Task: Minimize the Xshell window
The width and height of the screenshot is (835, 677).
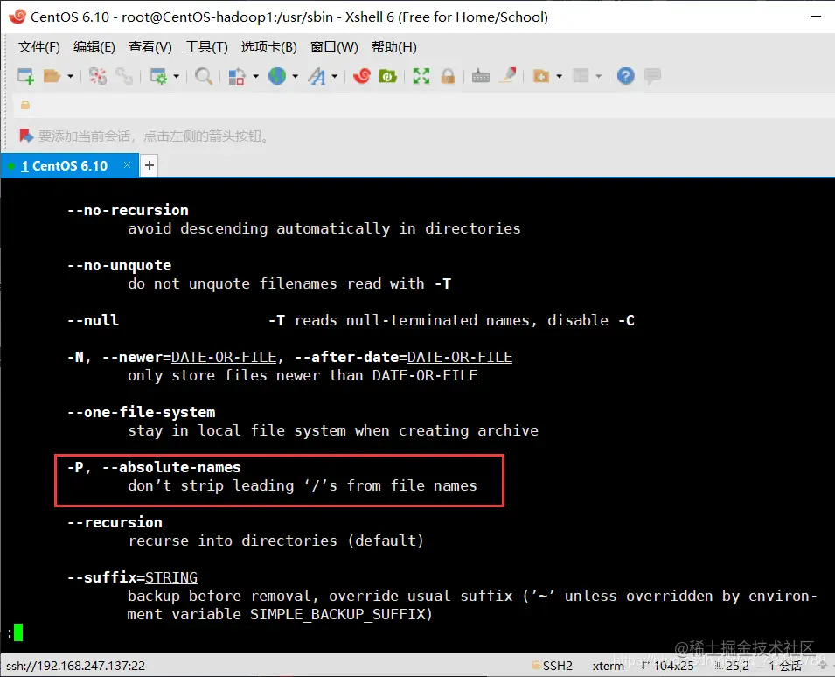Action: (816, 17)
